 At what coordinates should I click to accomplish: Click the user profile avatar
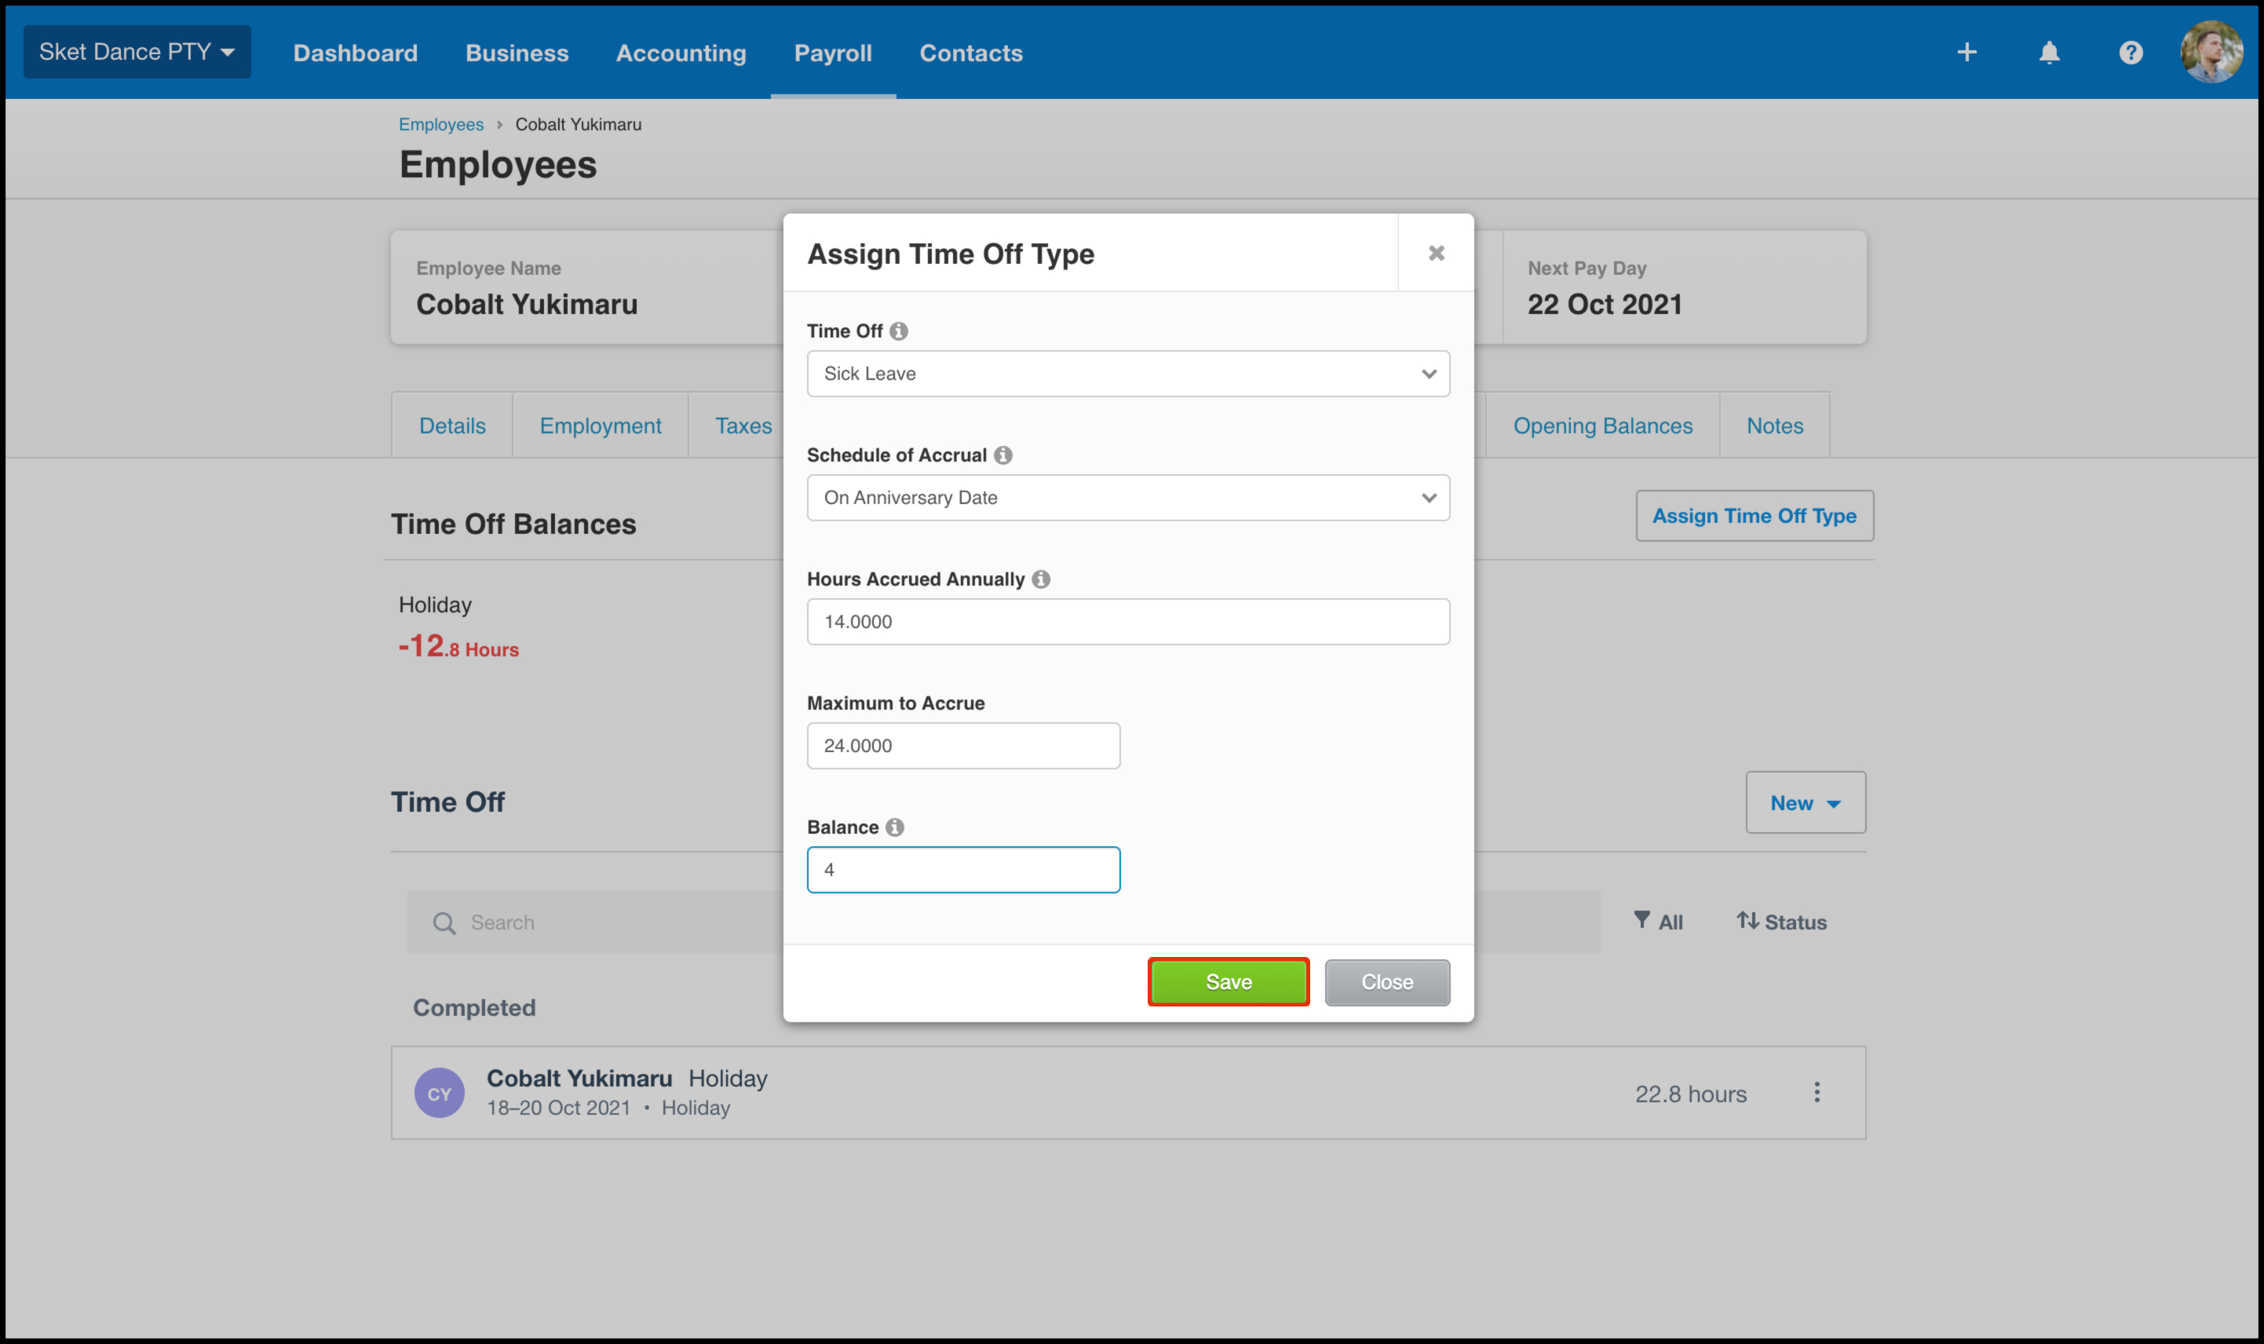[x=2211, y=53]
